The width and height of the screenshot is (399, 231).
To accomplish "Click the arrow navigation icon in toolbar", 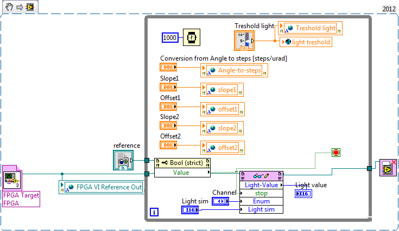I will coord(20,7).
